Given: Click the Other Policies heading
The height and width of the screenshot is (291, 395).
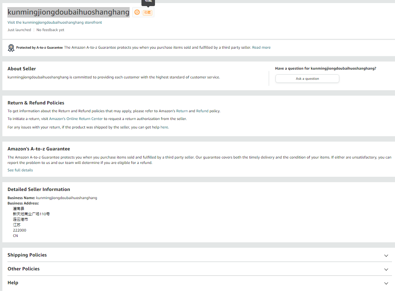Looking at the screenshot, I should coord(23,269).
